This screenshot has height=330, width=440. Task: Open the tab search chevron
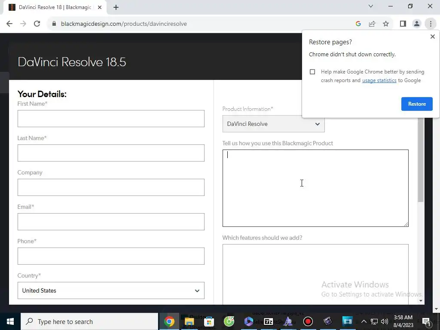click(x=371, y=6)
